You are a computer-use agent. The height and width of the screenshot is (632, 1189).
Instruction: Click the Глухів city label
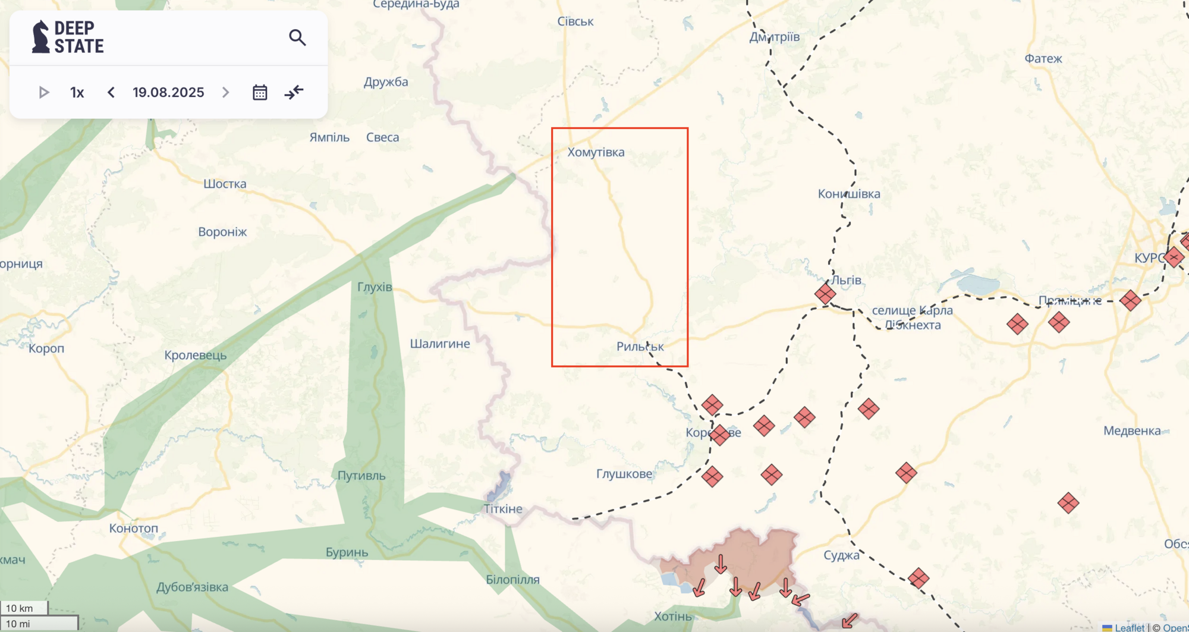(375, 287)
